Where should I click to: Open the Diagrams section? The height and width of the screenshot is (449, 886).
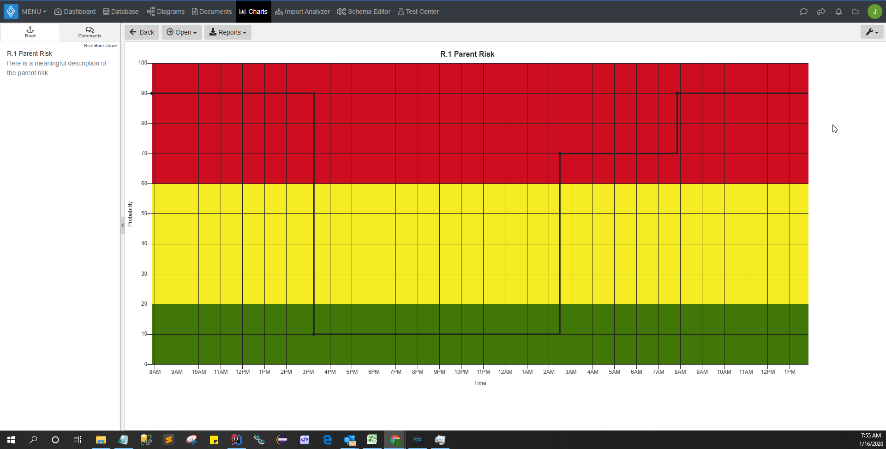(x=166, y=12)
